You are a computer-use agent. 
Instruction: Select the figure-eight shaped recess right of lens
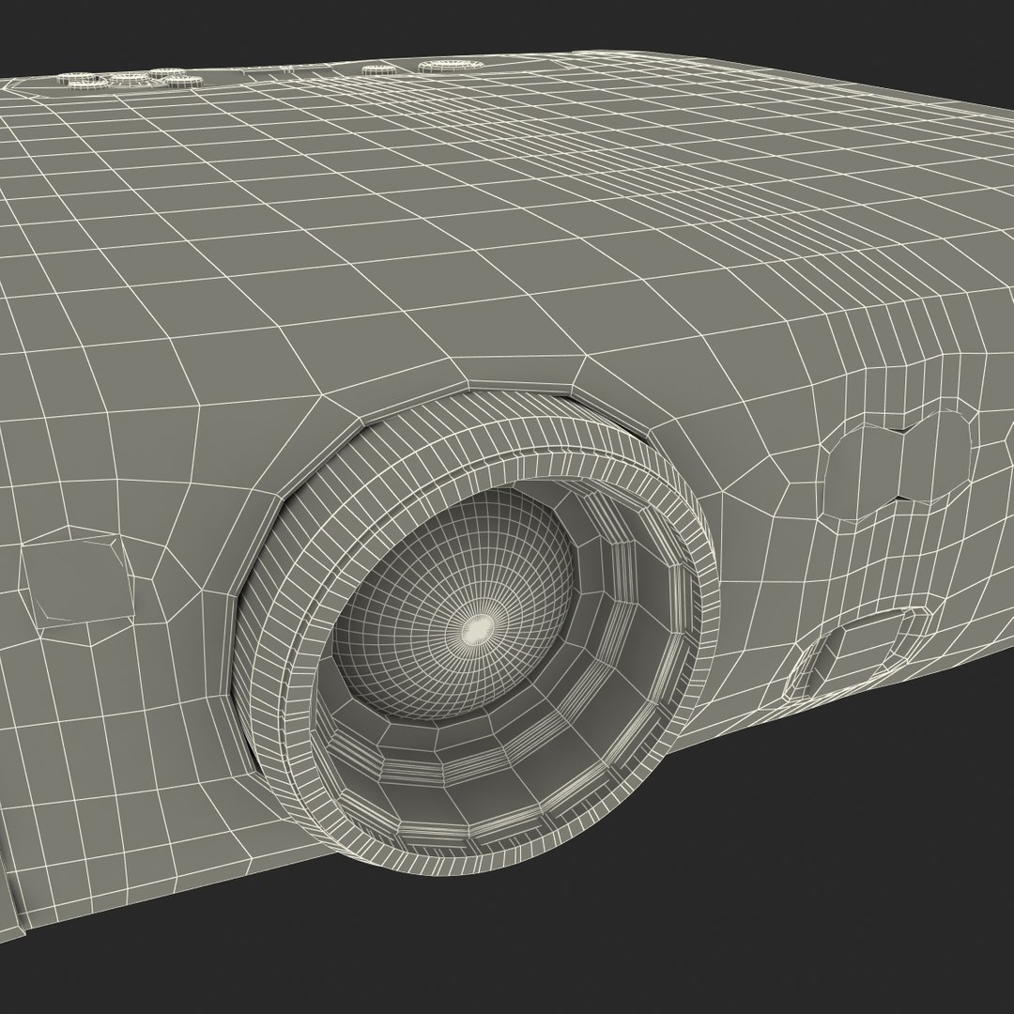tap(899, 465)
